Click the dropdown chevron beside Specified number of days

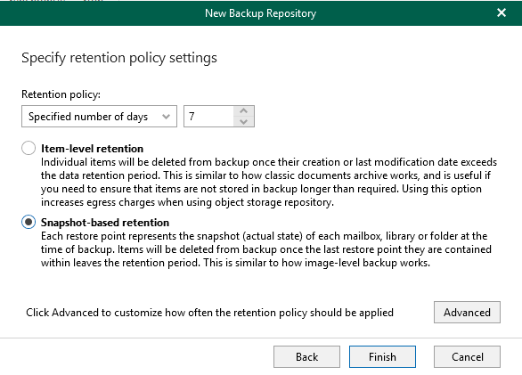[166, 117]
